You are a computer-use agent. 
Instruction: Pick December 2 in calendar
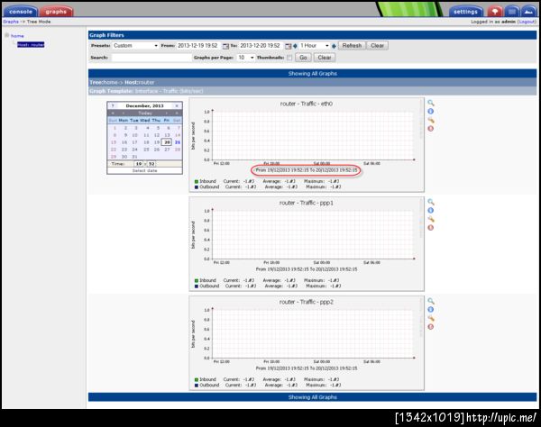[125, 128]
